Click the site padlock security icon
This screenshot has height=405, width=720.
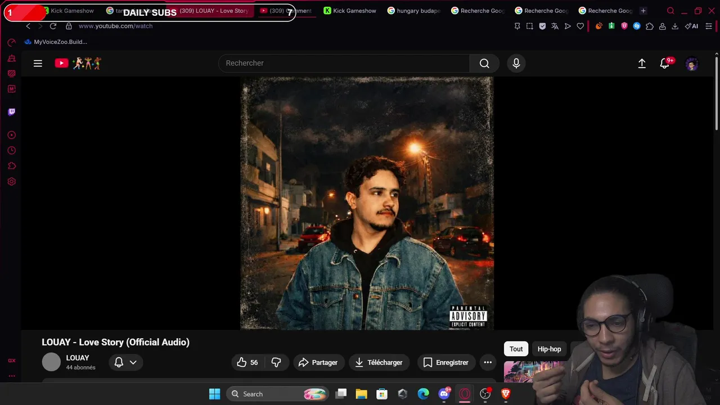click(69, 26)
